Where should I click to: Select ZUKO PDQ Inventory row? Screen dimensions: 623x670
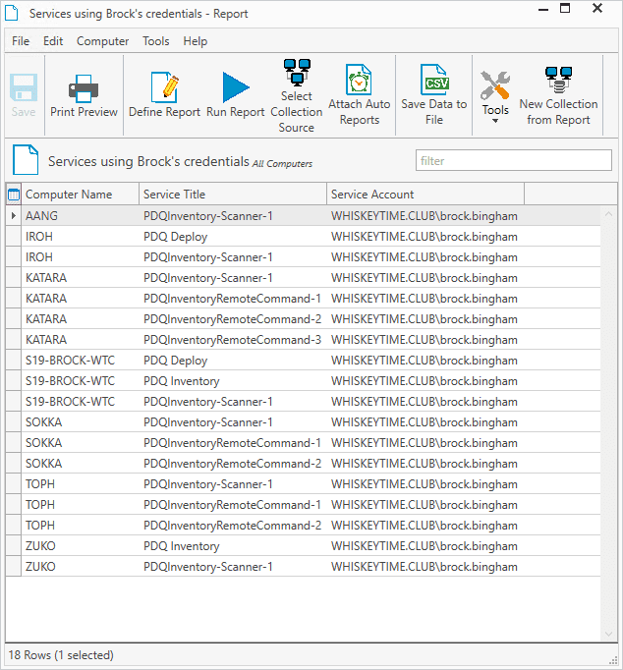click(x=303, y=546)
